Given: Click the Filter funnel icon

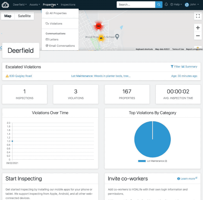Looking at the screenshot, I should click(172, 66).
